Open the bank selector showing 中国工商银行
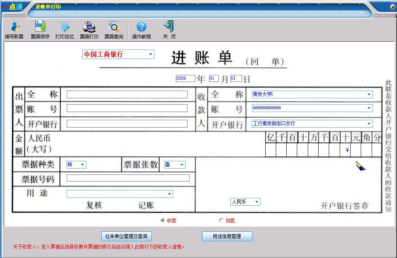397x258 pixels. pos(151,54)
